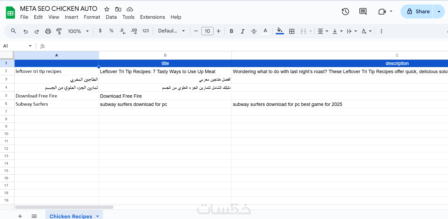448x219 pixels.
Task: Move document to a folder
Action: pyautogui.click(x=118, y=9)
